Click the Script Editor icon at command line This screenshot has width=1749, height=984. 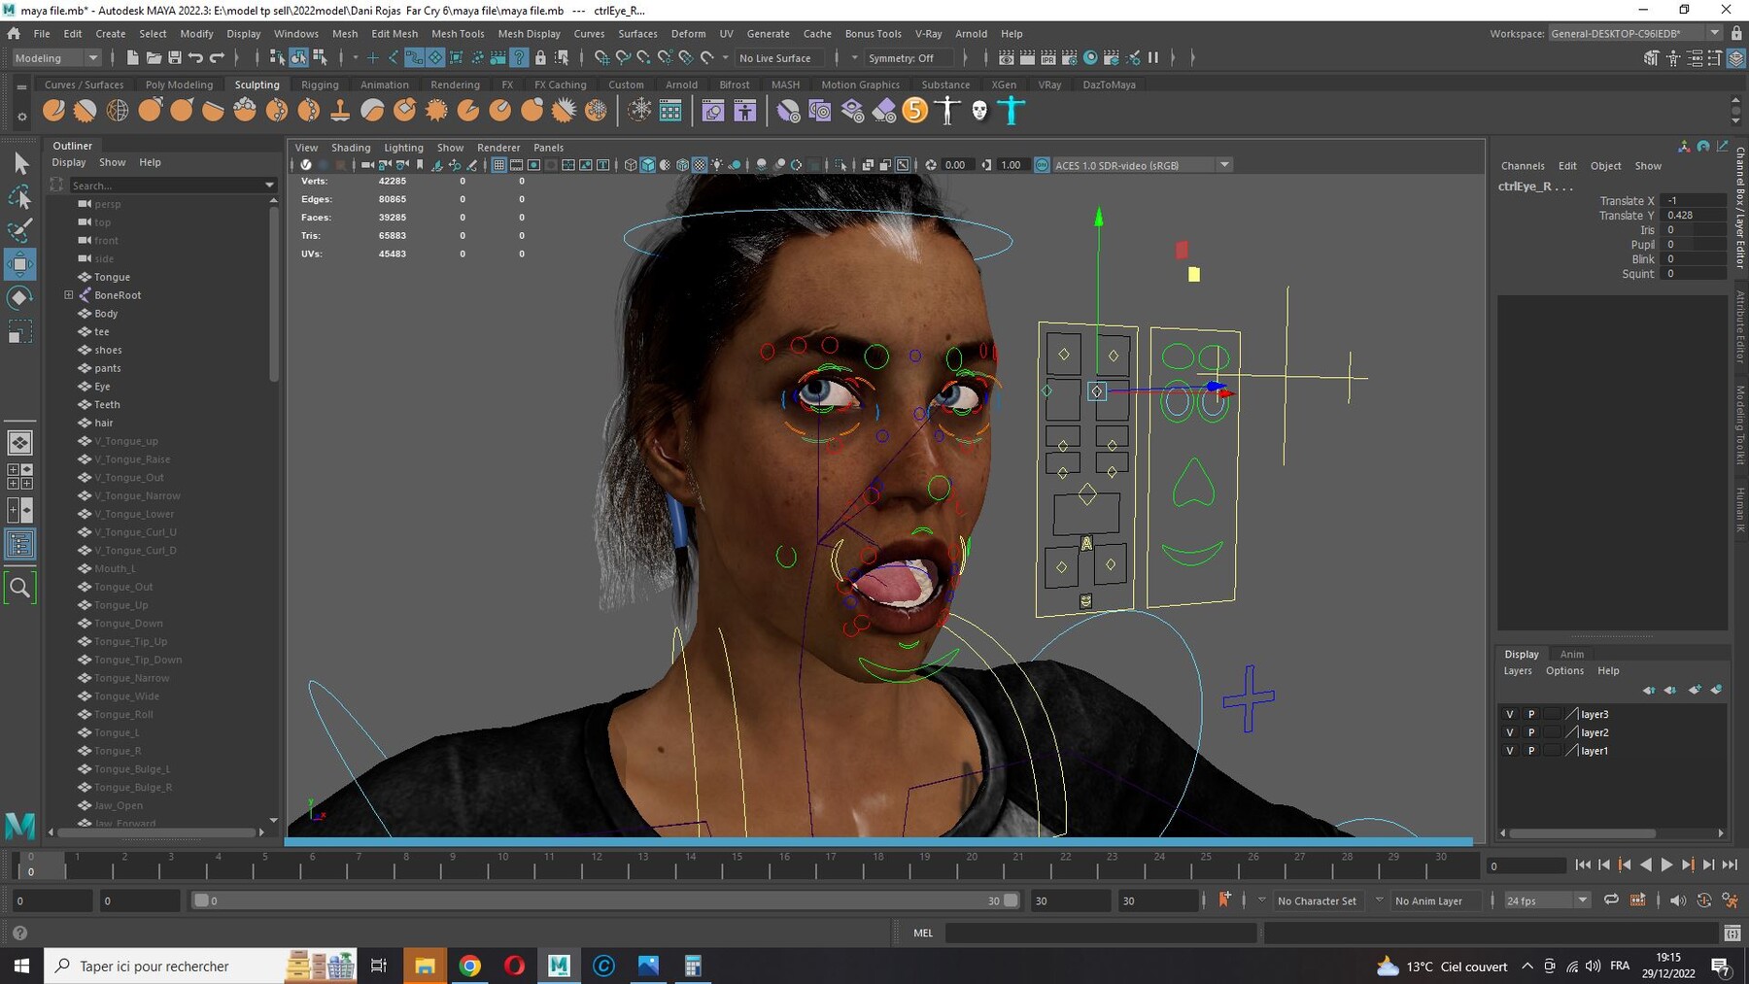(x=1732, y=933)
